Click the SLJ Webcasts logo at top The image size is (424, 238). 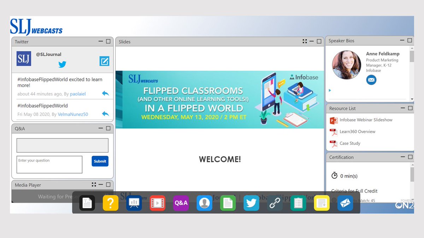click(x=36, y=27)
